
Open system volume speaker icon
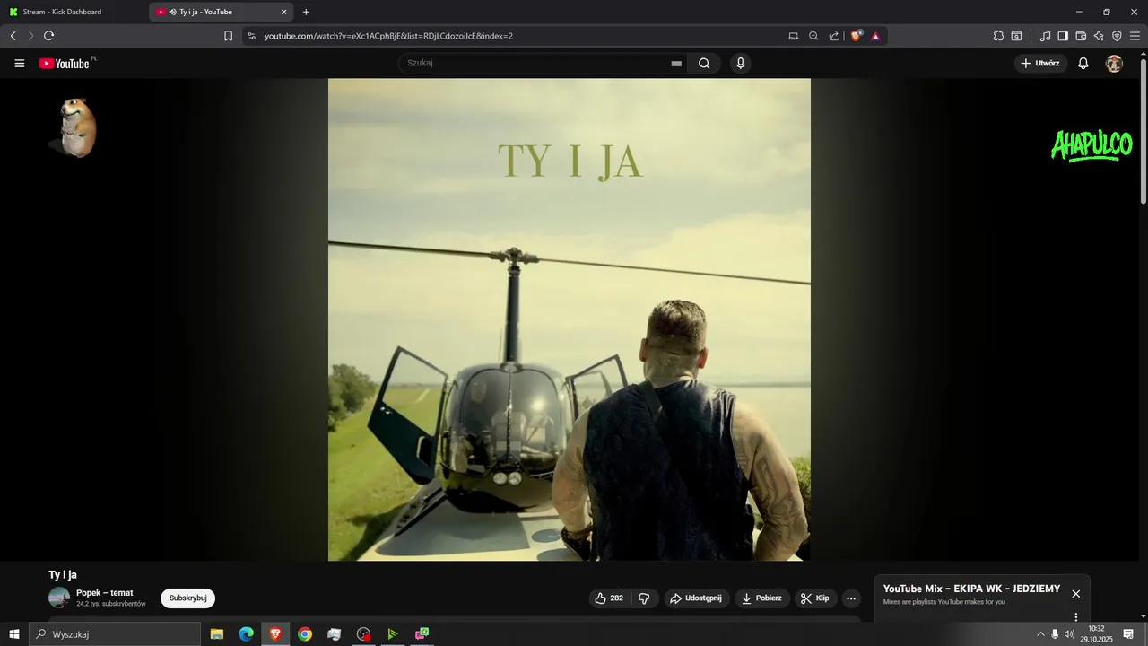click(1069, 634)
